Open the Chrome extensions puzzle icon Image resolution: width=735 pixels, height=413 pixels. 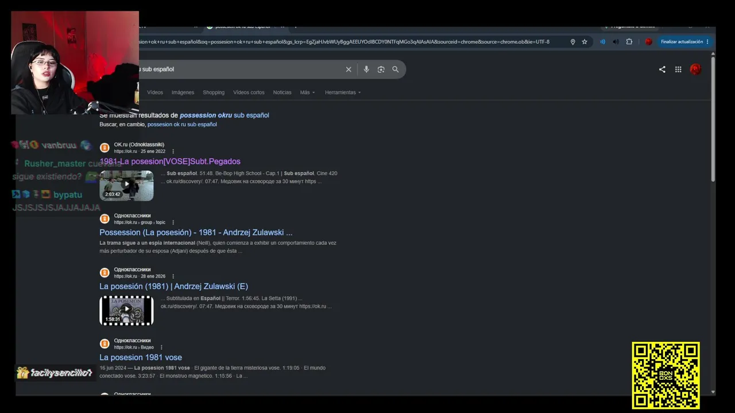pos(629,42)
